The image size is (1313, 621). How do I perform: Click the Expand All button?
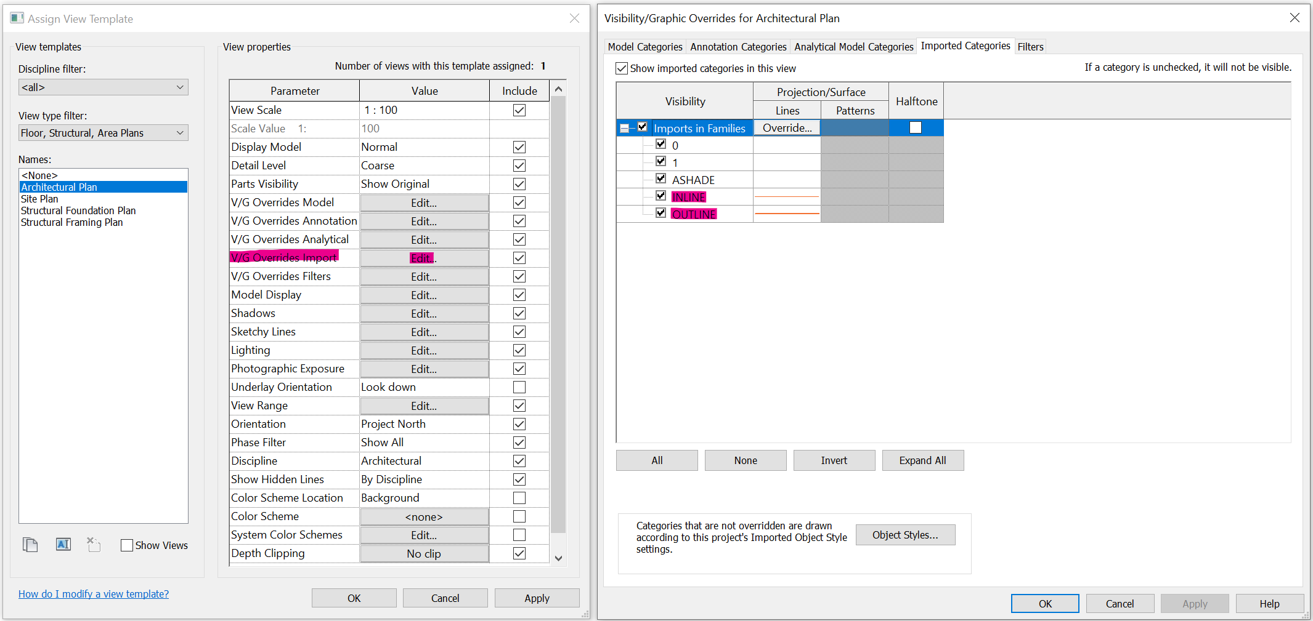tap(923, 460)
